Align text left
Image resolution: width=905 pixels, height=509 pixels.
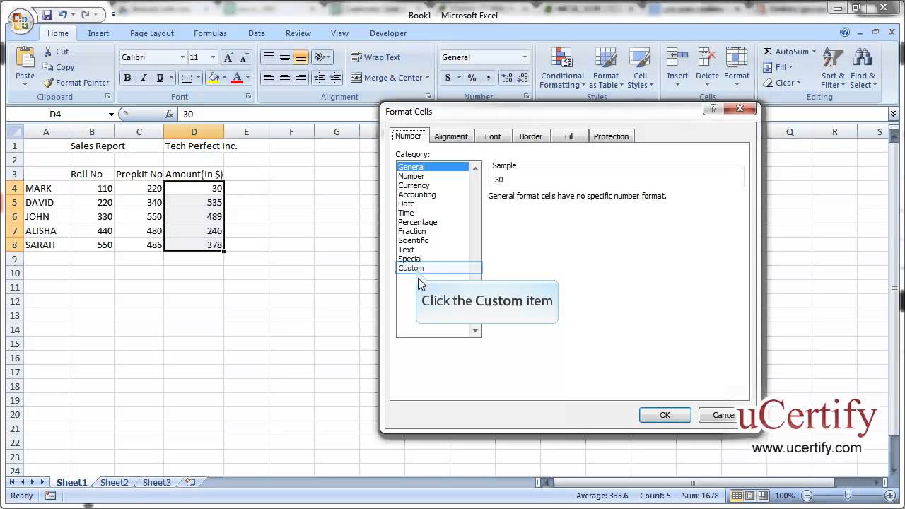click(268, 78)
